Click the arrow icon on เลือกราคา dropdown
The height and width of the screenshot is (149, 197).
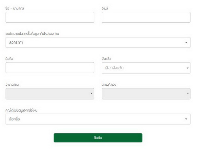[186, 43]
